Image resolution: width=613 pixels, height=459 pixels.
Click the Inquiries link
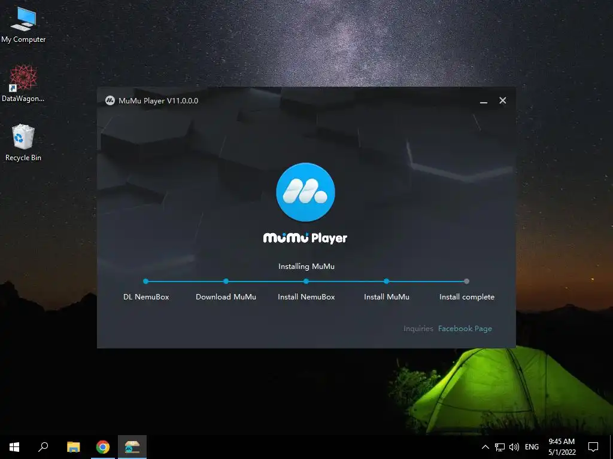[x=418, y=329]
